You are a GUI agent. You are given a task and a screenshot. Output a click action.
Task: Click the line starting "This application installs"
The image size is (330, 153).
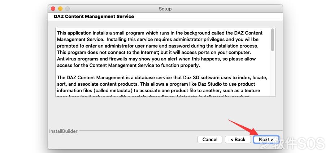tap(160, 33)
